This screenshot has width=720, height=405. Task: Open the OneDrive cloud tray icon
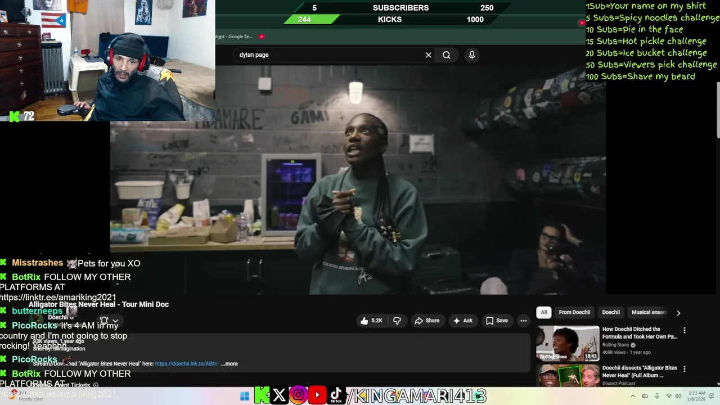[x=645, y=396]
